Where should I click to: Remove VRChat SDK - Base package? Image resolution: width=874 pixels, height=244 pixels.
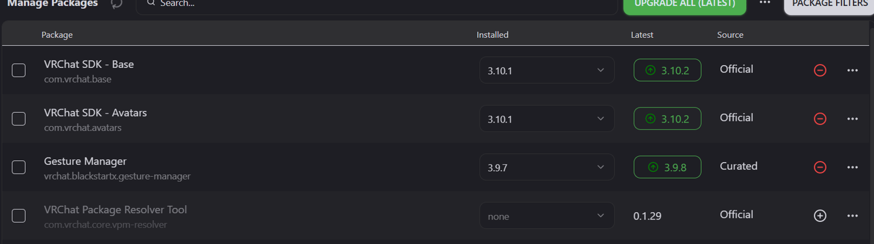pyautogui.click(x=820, y=70)
